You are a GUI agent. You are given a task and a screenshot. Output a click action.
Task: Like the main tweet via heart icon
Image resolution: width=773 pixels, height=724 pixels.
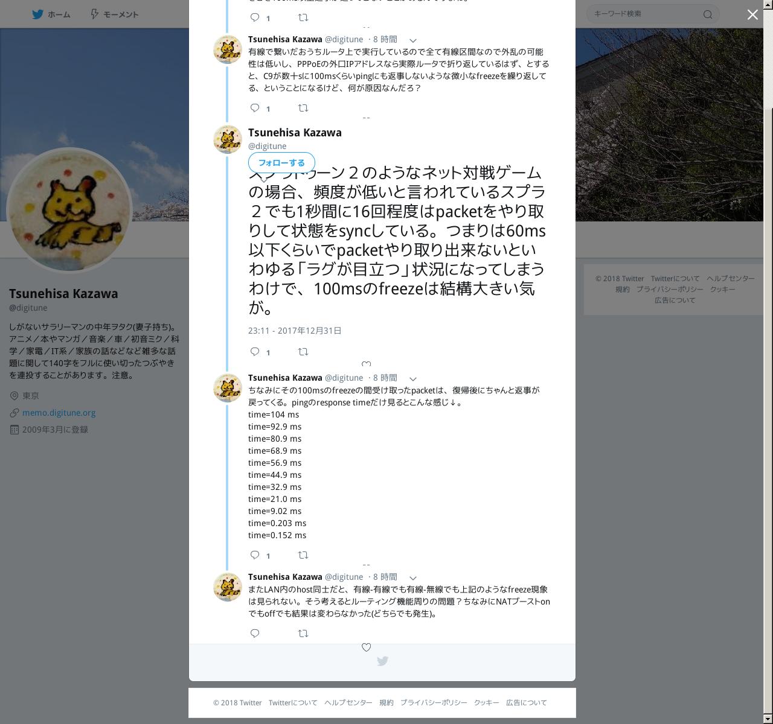click(x=366, y=364)
